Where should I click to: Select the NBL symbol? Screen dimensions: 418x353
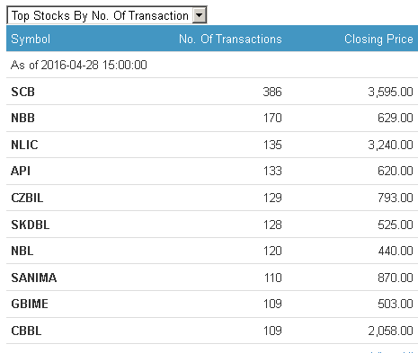[22, 251]
